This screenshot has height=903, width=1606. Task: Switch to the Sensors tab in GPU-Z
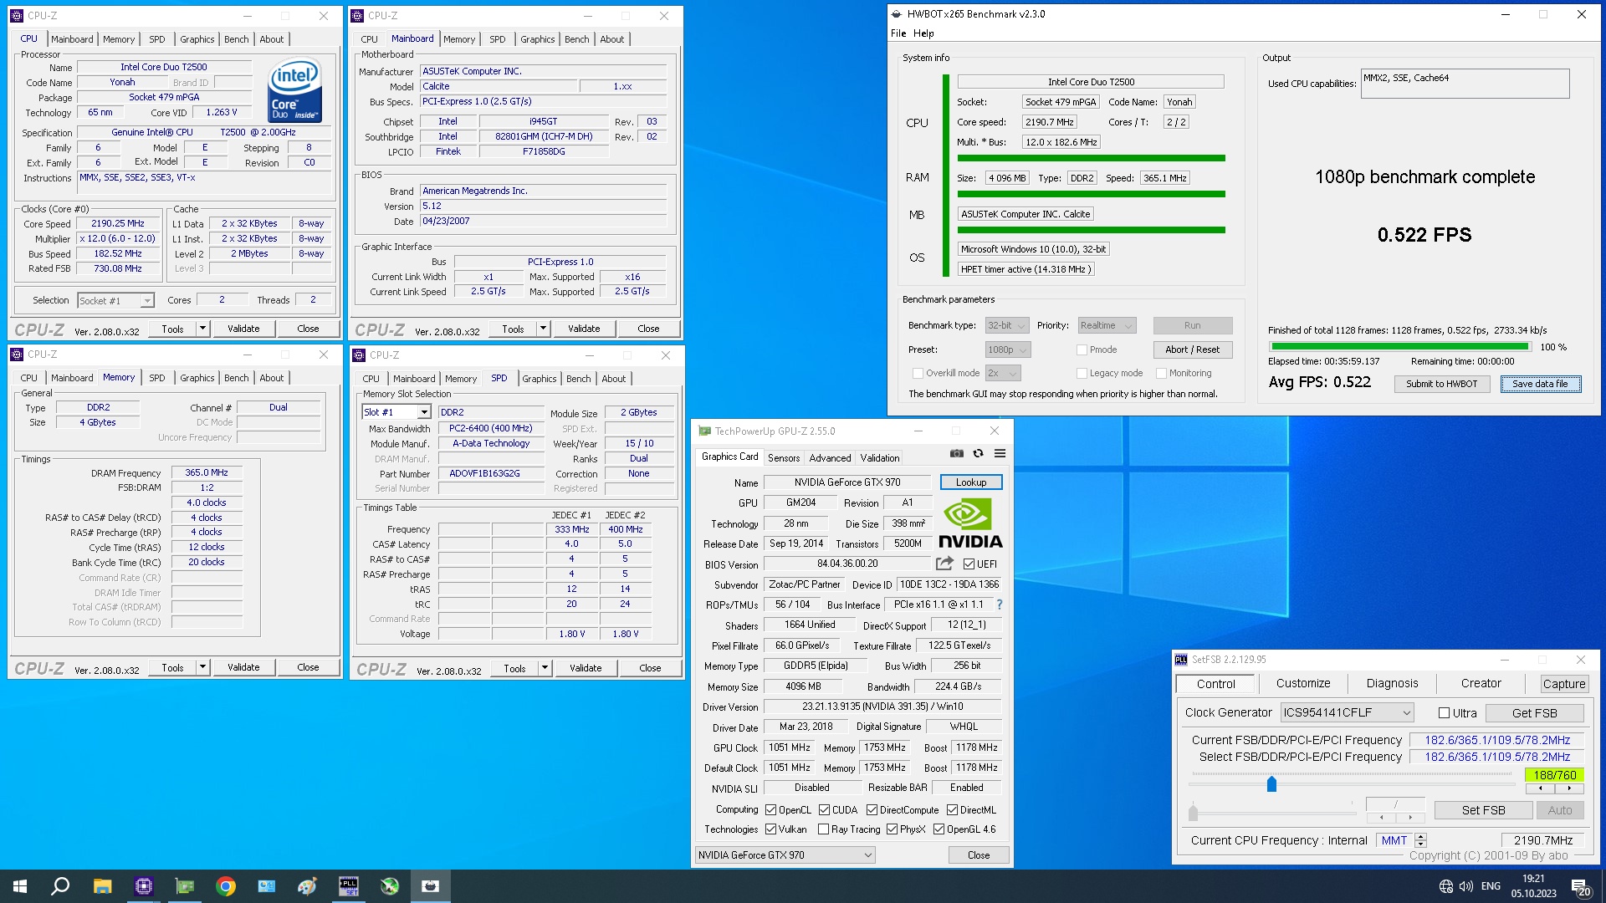click(784, 458)
